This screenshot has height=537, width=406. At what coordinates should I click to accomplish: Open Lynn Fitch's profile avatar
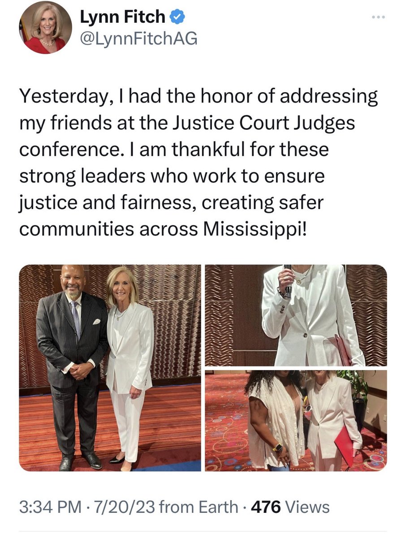(x=45, y=28)
